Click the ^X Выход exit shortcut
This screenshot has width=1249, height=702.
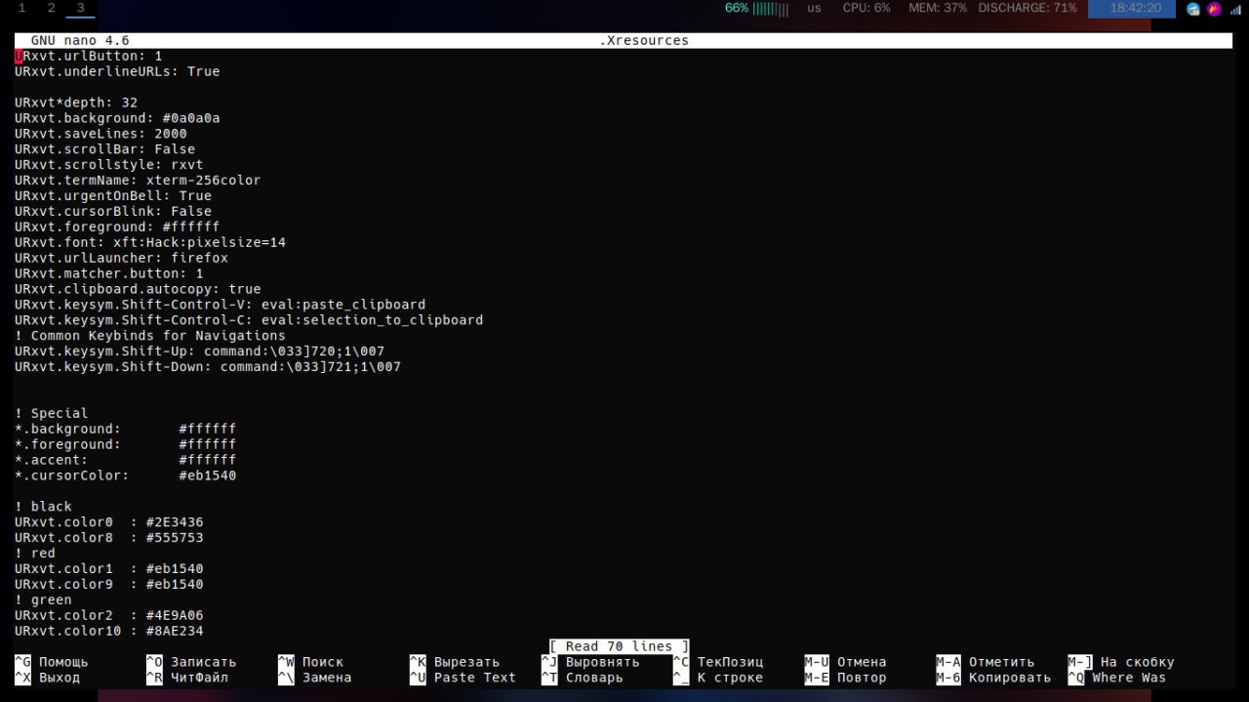(48, 678)
